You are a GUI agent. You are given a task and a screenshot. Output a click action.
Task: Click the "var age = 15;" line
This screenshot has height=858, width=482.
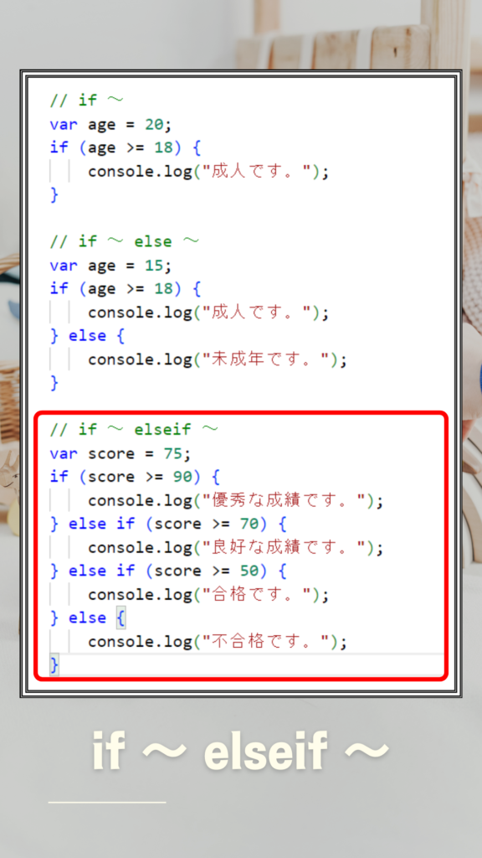coord(110,266)
